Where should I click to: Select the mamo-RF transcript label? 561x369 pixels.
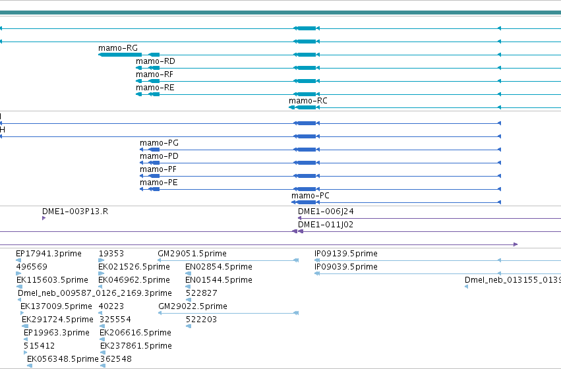[x=154, y=74]
